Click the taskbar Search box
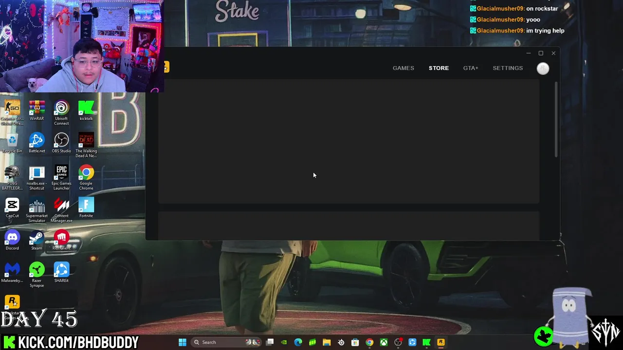The width and height of the screenshot is (623, 350). 226,342
